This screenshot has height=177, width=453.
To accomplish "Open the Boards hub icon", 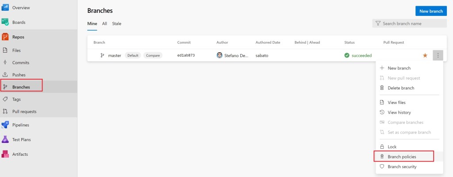I will pos(5,22).
